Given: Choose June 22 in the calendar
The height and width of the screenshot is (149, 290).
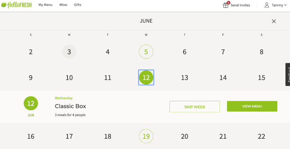Looking at the screenshot, I should pyautogui.click(x=261, y=136).
